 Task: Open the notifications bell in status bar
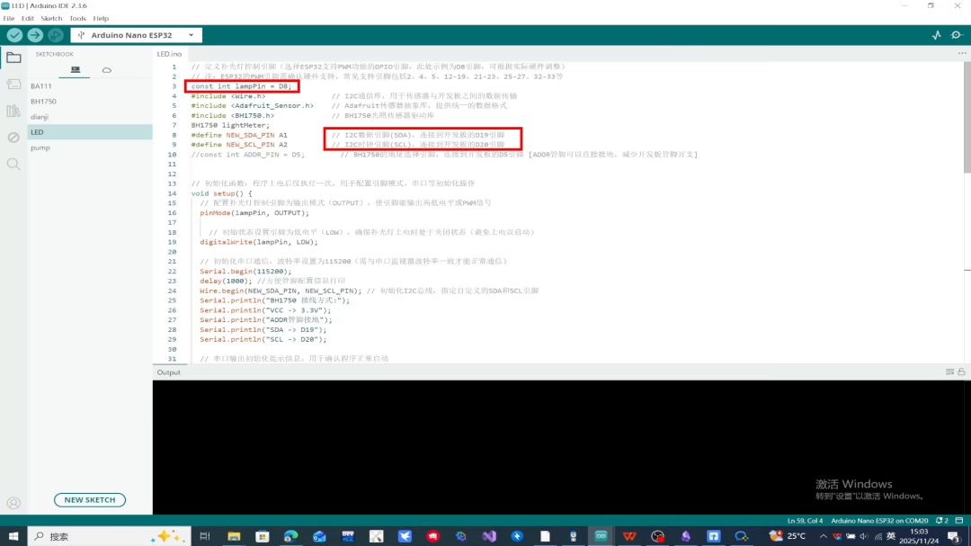click(942, 521)
